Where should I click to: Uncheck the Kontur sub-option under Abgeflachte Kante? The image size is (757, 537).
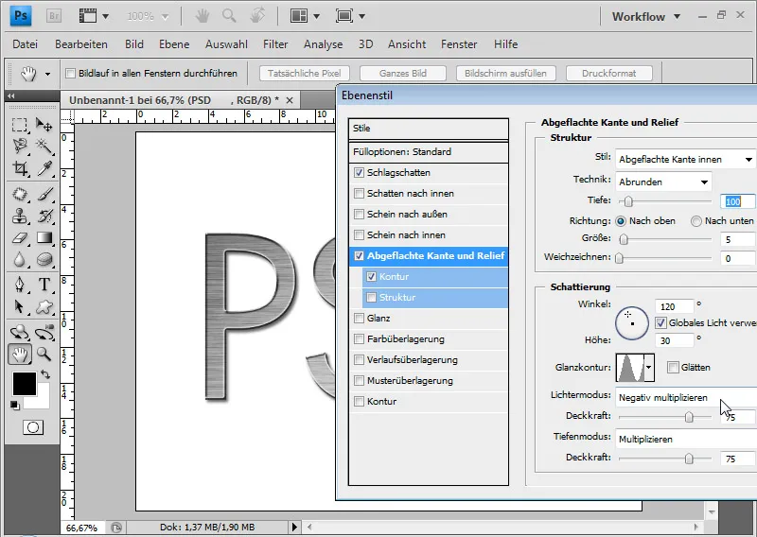(x=371, y=276)
